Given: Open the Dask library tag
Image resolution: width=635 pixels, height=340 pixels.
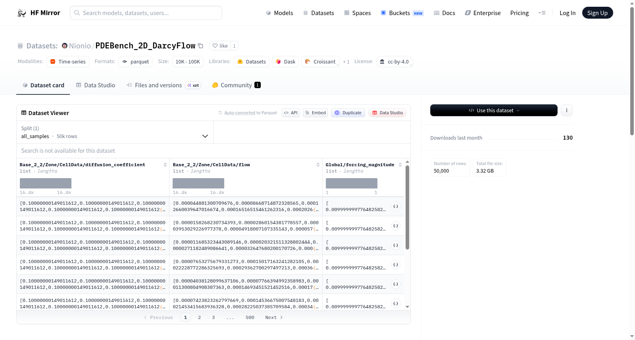Looking at the screenshot, I should (x=285, y=61).
